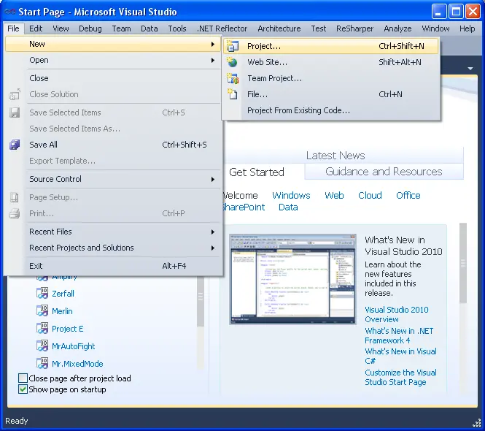Open Customize the Visual Studio Start Page
Viewport: 485px width, 431px height.
400,377
